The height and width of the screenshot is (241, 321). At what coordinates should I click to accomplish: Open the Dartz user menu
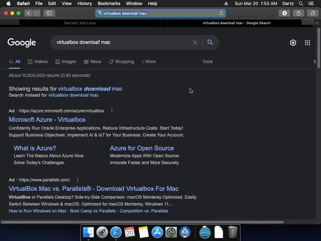(x=288, y=3)
